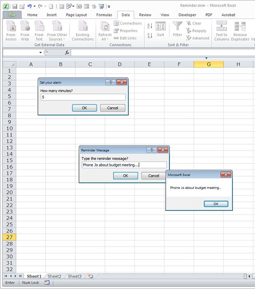Click the Save icon in quick access toolbar
Screen dimensions: 255x289
[x=15, y=7]
